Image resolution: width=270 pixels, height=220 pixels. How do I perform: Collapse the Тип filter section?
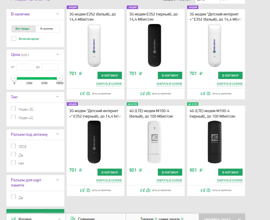coord(57,97)
